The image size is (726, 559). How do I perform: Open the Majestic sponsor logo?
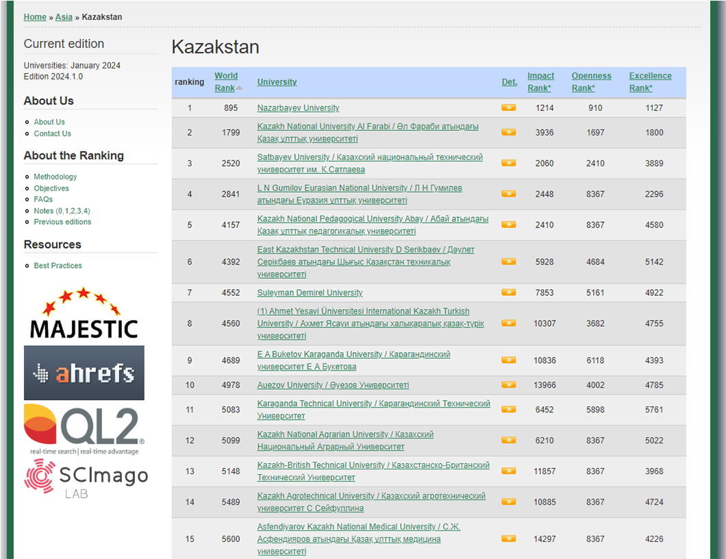[x=84, y=314]
